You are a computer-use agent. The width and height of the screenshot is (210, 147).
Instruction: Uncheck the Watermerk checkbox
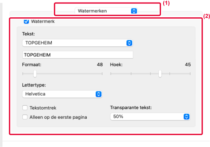pyautogui.click(x=26, y=21)
